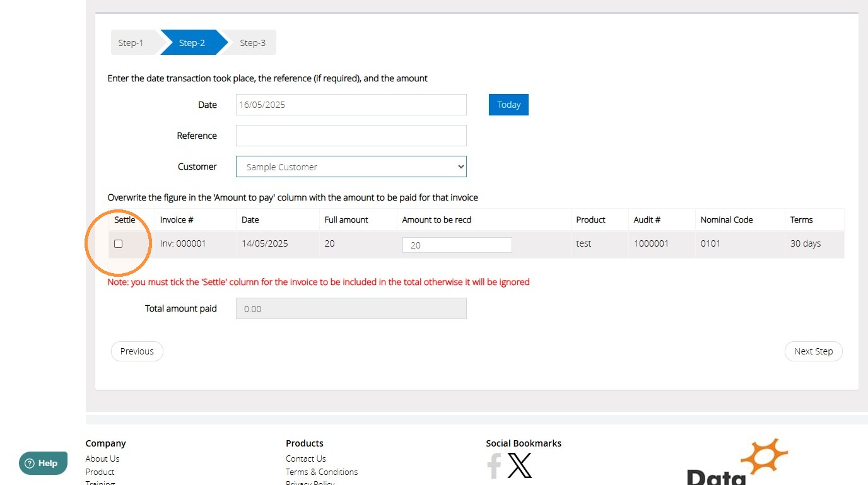Focus the Reference input field
Image resolution: width=868 pixels, height=485 pixels.
pos(351,136)
